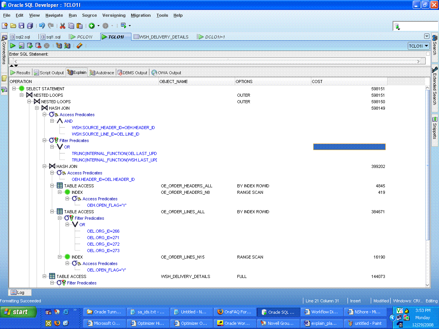Run the statement with green Execute icon

tap(13, 46)
